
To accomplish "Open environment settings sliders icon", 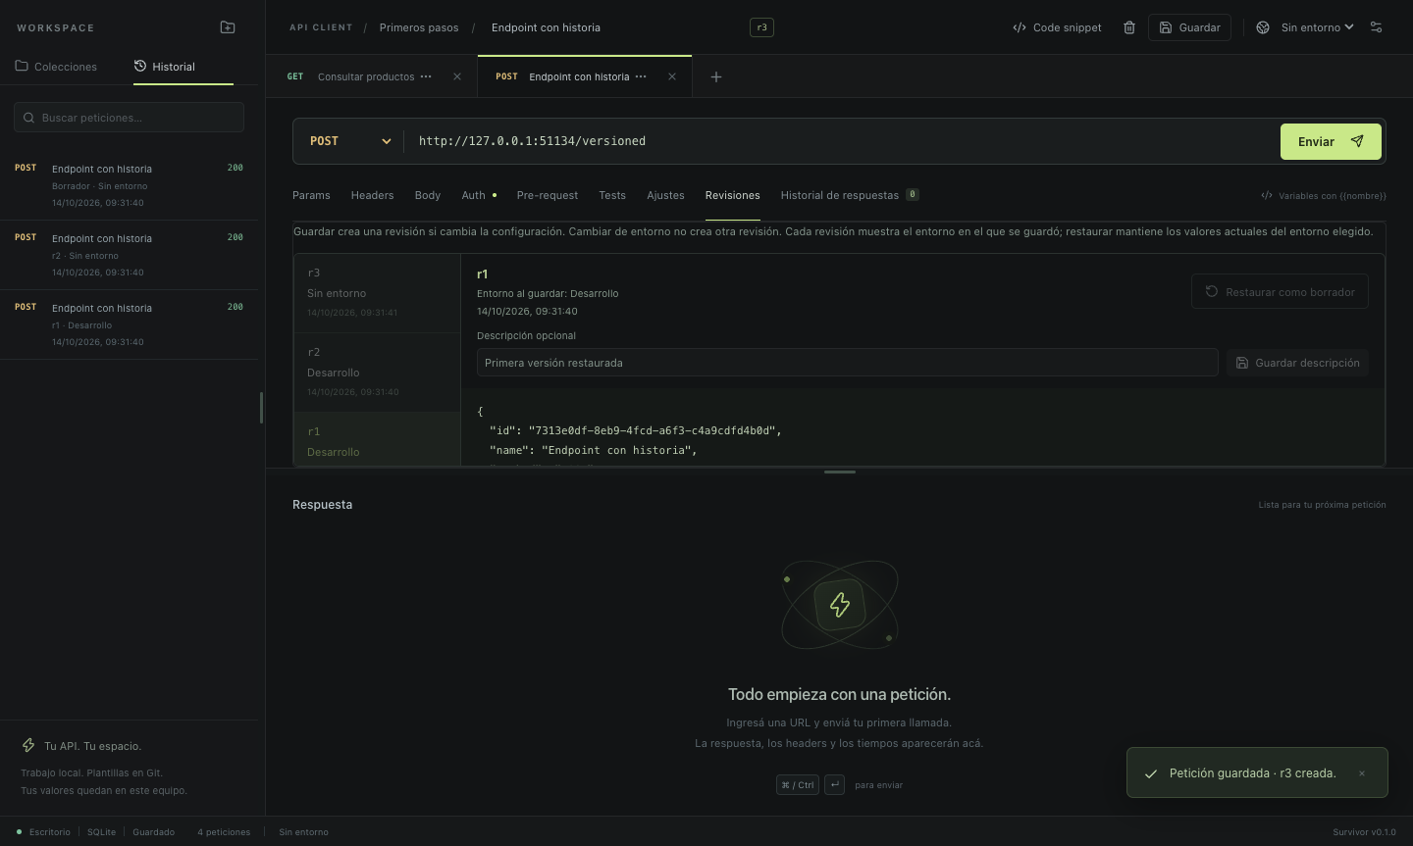I will 1376,27.
